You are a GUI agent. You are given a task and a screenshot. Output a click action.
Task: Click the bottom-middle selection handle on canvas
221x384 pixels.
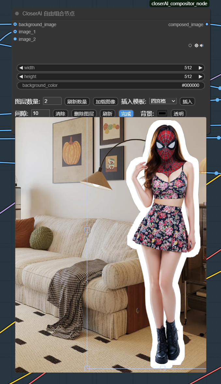[163, 368]
